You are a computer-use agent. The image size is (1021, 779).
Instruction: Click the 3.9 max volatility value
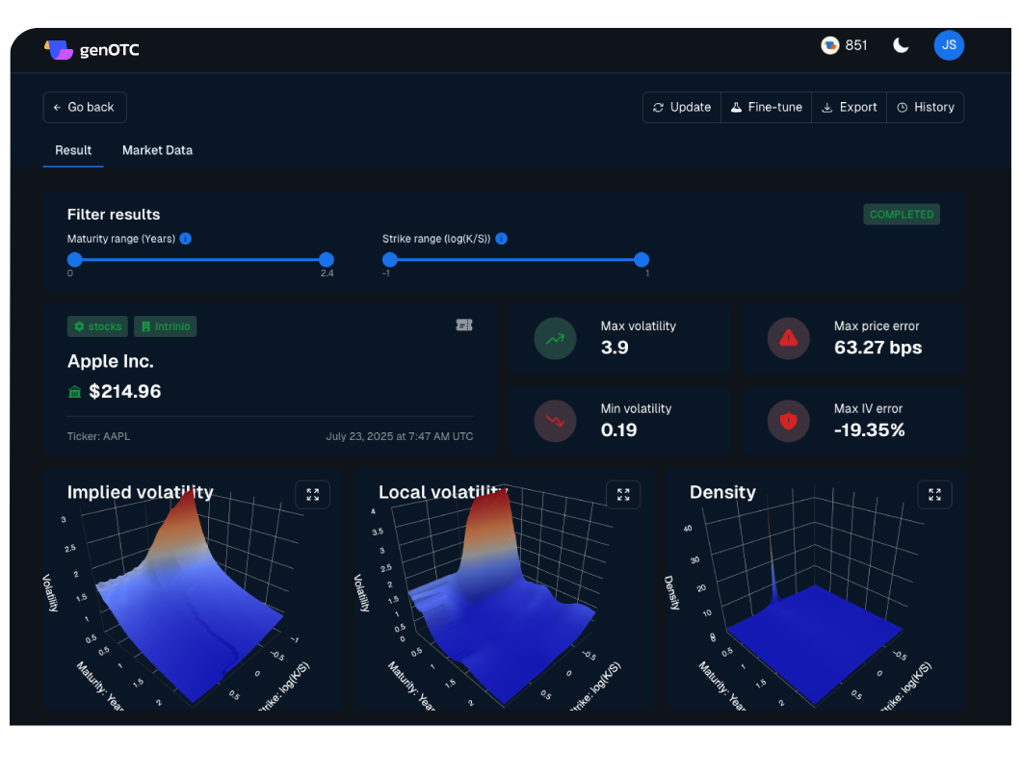615,348
